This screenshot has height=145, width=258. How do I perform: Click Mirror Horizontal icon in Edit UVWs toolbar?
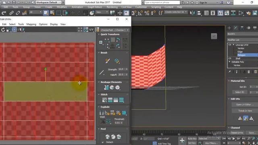click(x=21, y=29)
